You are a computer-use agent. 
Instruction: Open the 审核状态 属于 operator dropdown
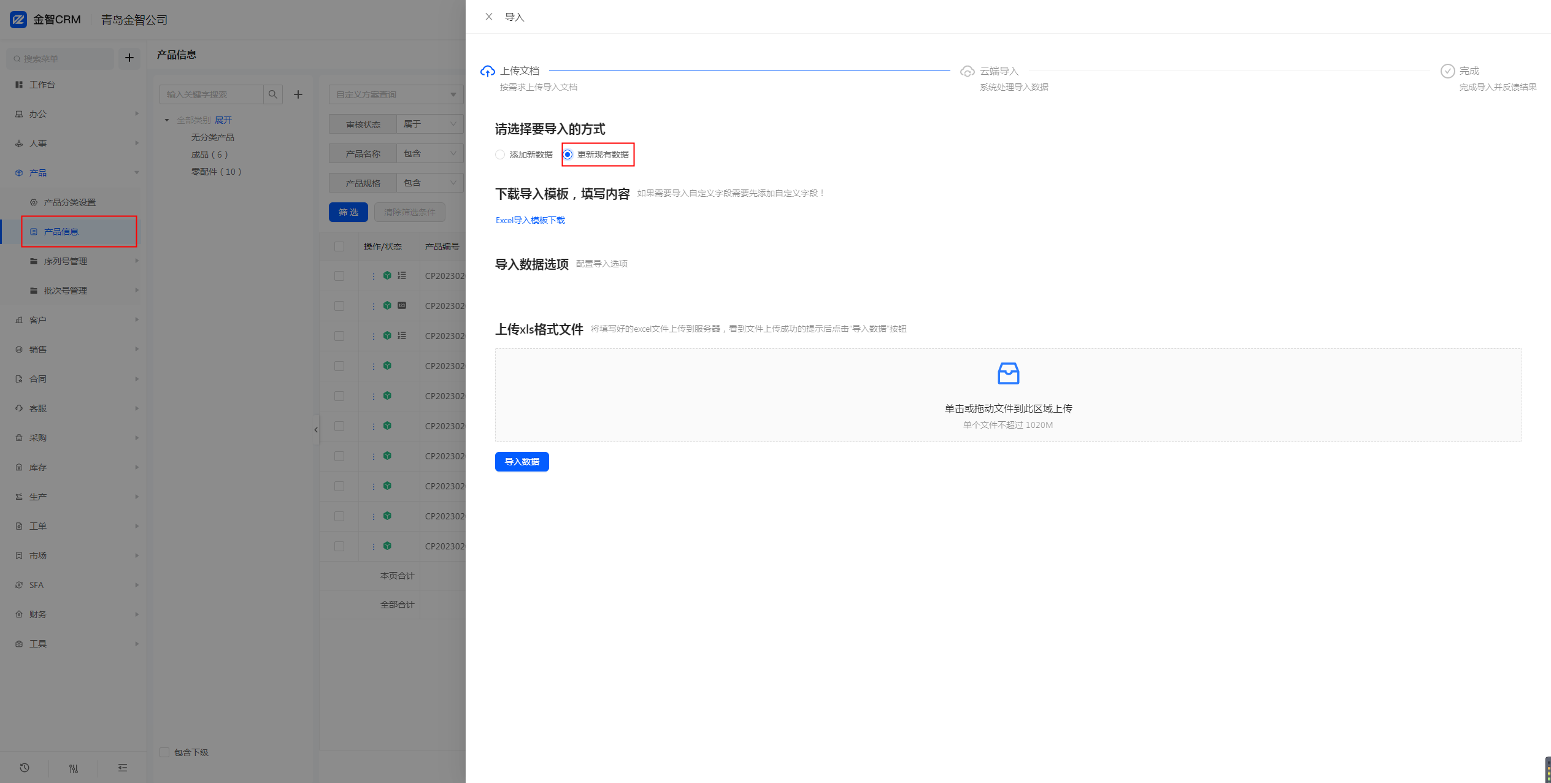(x=429, y=124)
